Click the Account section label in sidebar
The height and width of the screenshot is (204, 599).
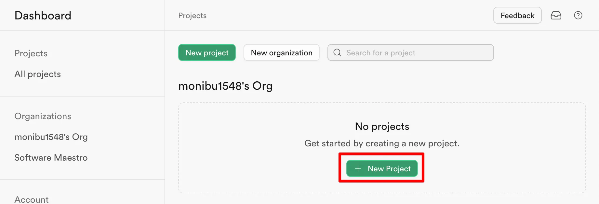(x=32, y=199)
